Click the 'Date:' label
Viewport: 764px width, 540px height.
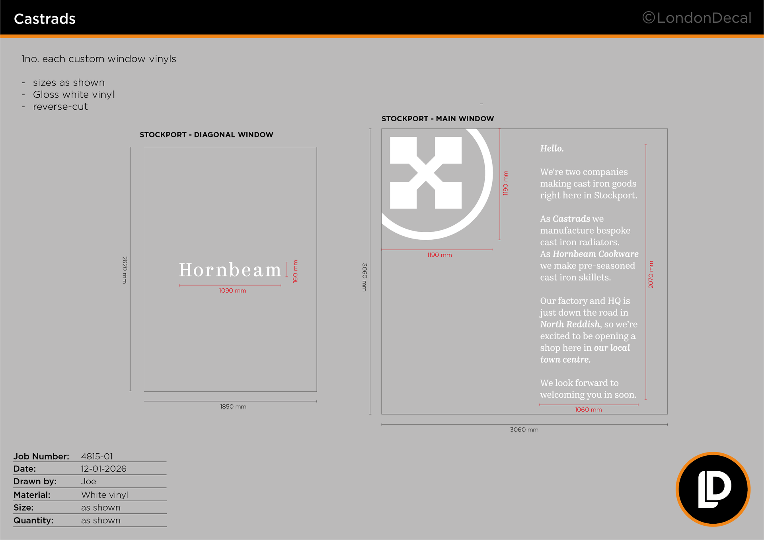coord(25,469)
